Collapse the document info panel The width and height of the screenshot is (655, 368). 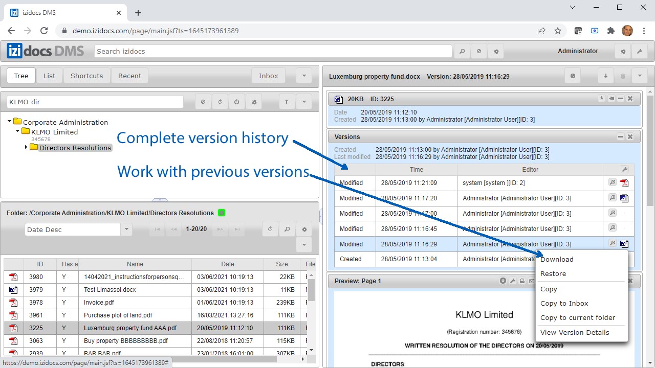click(x=621, y=99)
